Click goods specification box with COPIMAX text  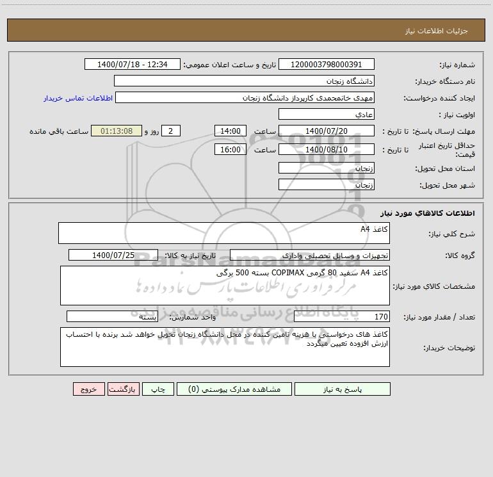pos(225,286)
